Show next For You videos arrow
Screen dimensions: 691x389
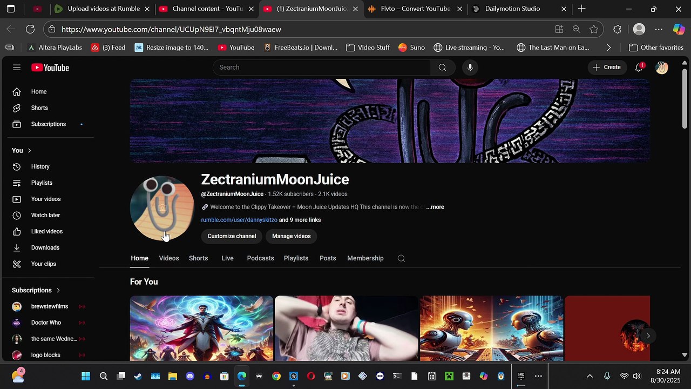click(x=648, y=336)
